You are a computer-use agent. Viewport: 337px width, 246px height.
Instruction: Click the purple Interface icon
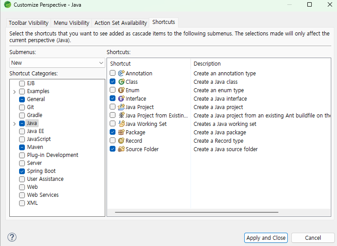121,98
